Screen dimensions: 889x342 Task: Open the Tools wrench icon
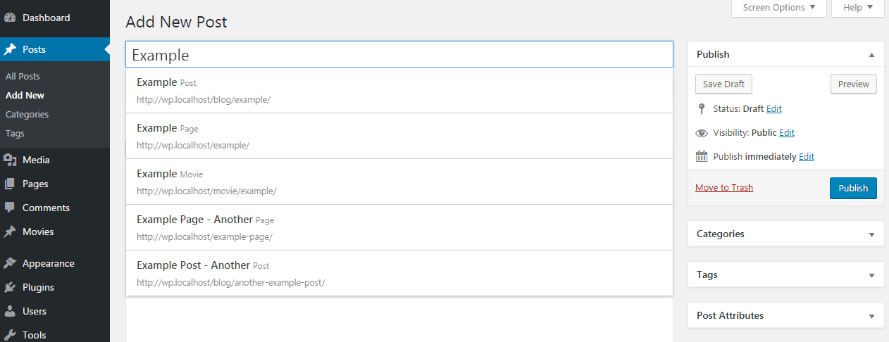click(x=10, y=335)
